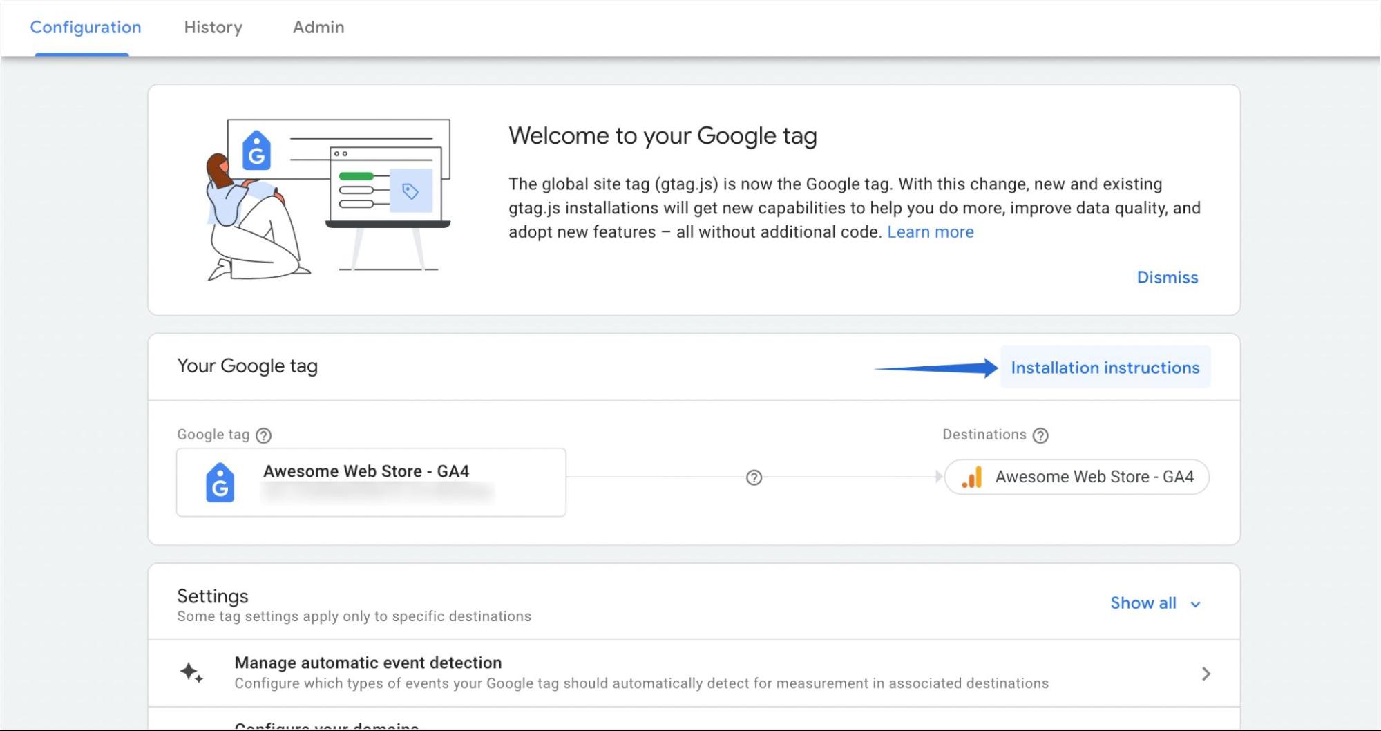Image resolution: width=1381 pixels, height=731 pixels.
Task: Switch to the Configuration tab
Action: [86, 28]
